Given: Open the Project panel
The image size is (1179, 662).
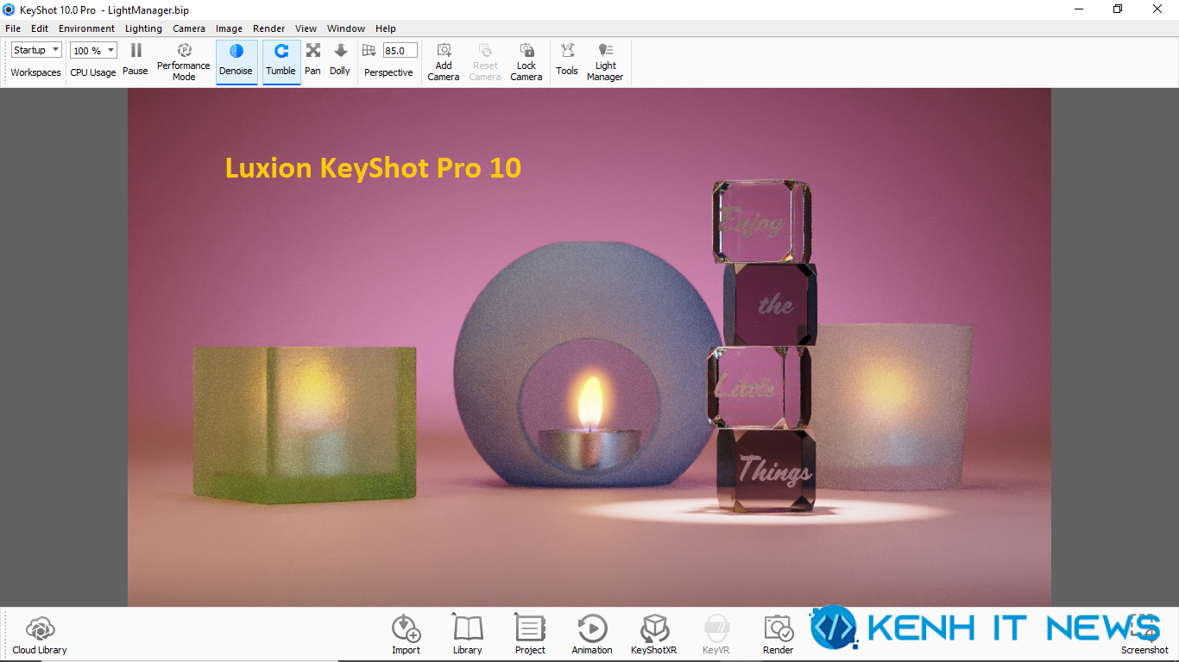Looking at the screenshot, I should click(530, 634).
